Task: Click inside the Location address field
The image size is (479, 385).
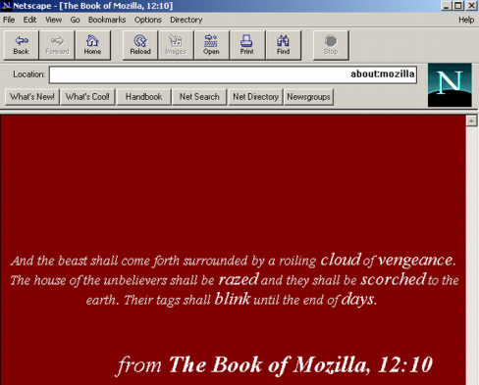Action: pos(233,74)
